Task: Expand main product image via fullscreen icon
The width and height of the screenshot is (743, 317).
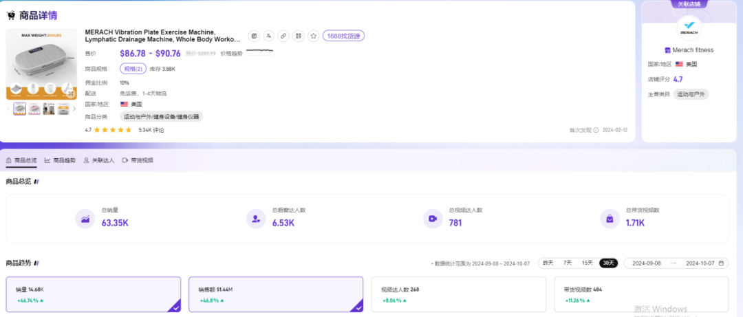Action: [72, 95]
